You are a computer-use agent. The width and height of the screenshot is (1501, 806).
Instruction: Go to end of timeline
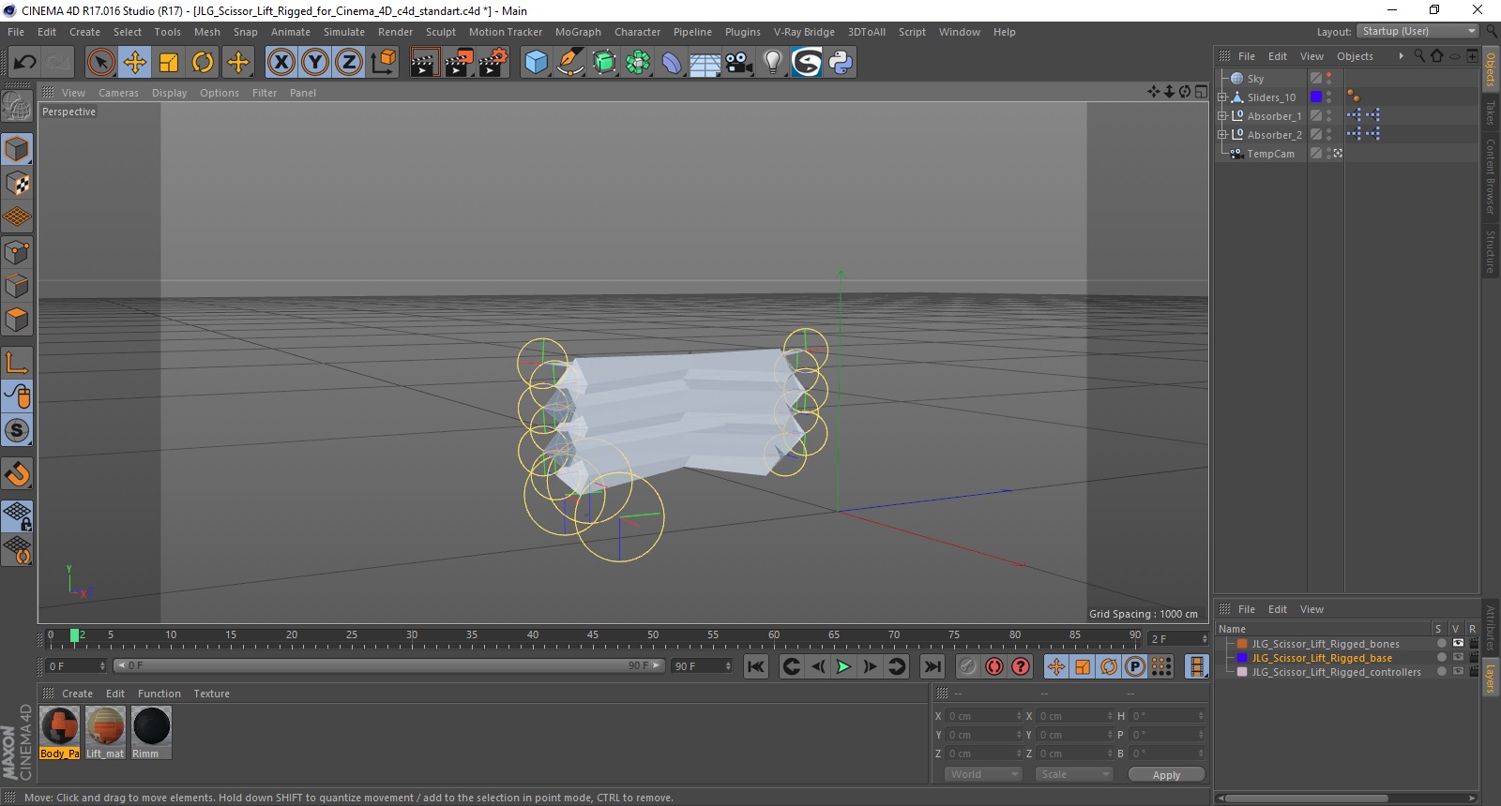click(x=932, y=666)
